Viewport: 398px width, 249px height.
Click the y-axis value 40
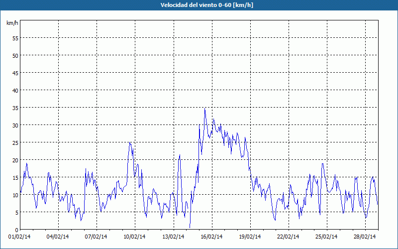pyautogui.click(x=15, y=91)
